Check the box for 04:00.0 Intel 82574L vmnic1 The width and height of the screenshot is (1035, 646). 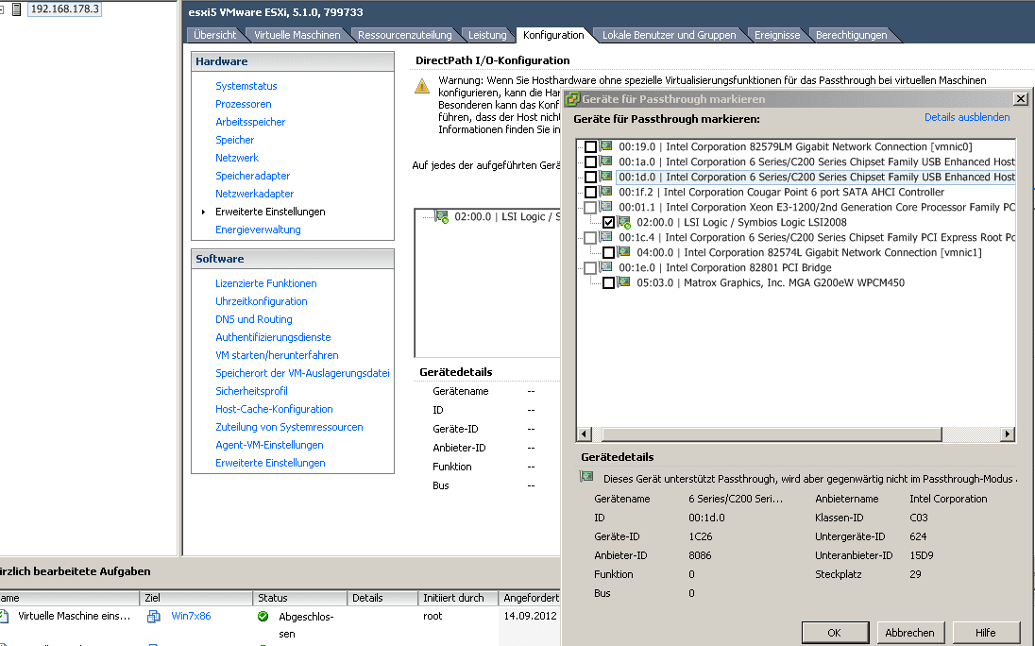click(x=608, y=253)
